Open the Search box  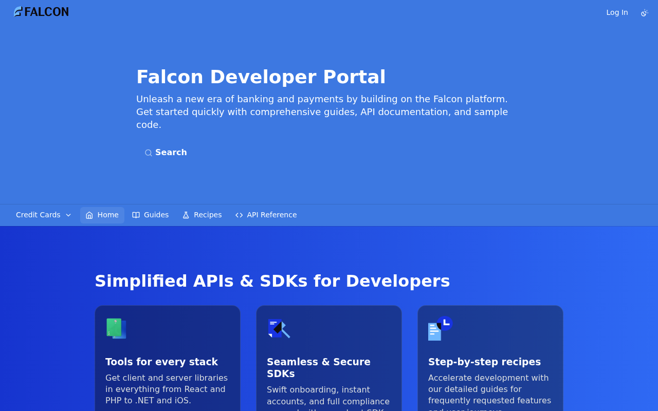(x=166, y=153)
